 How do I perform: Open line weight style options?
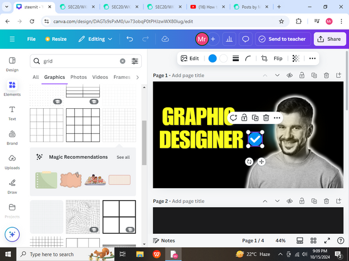click(236, 58)
